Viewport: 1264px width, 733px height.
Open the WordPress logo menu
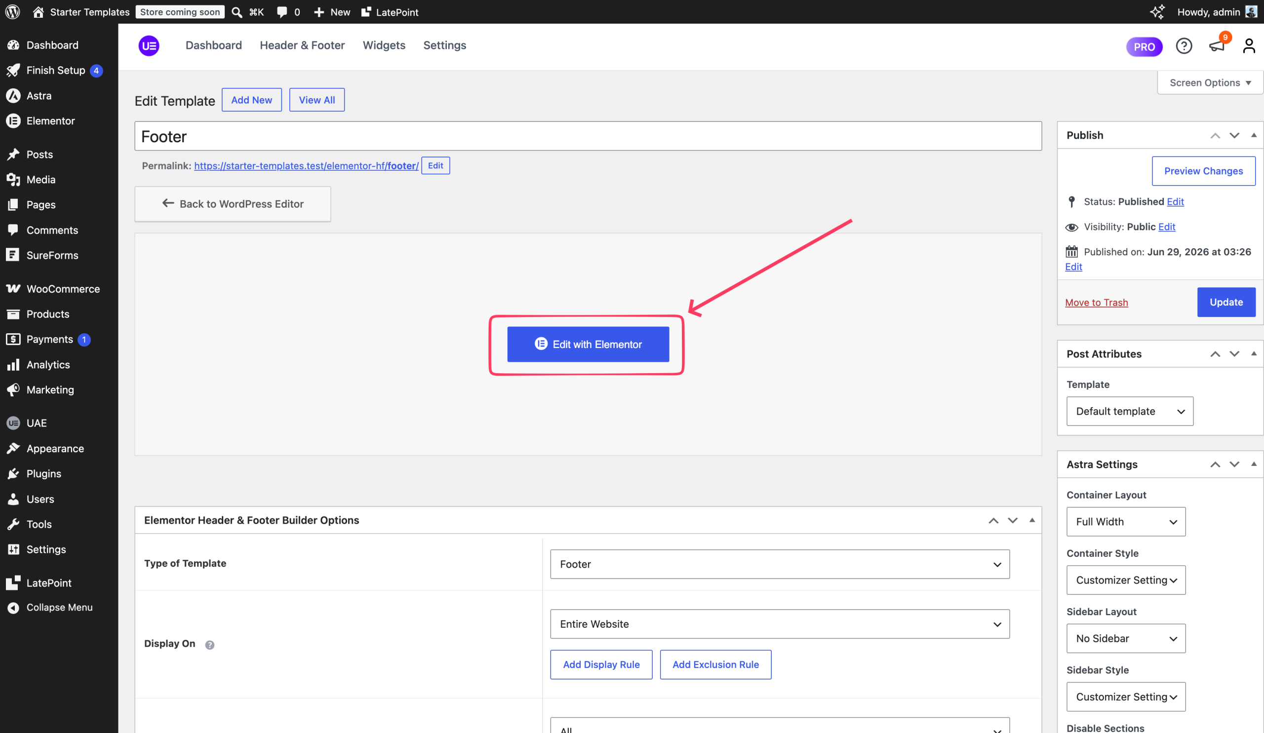pyautogui.click(x=12, y=11)
